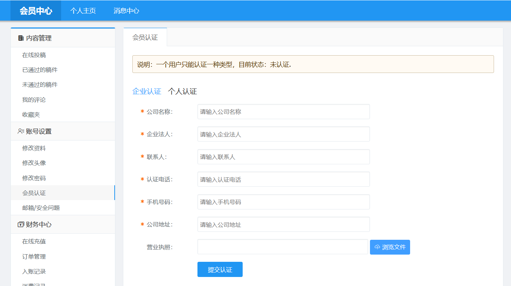This screenshot has width=511, height=286.
Task: Select the 企业认证 tab
Action: pyautogui.click(x=147, y=92)
